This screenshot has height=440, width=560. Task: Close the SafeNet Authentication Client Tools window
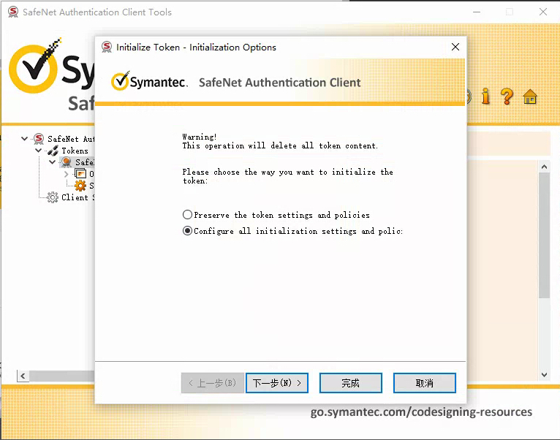543,12
